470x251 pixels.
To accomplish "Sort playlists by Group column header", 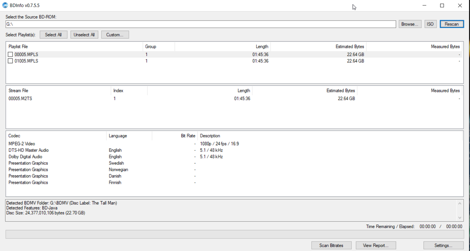I will tap(159, 47).
